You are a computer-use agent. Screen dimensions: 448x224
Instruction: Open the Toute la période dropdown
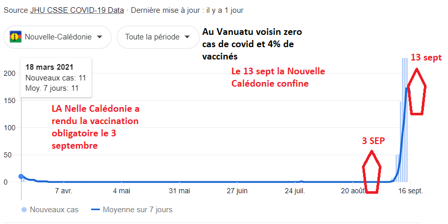tap(158, 37)
